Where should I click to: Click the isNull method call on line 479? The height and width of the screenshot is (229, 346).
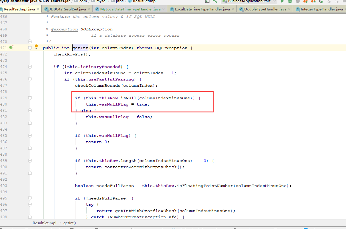coord(129,98)
